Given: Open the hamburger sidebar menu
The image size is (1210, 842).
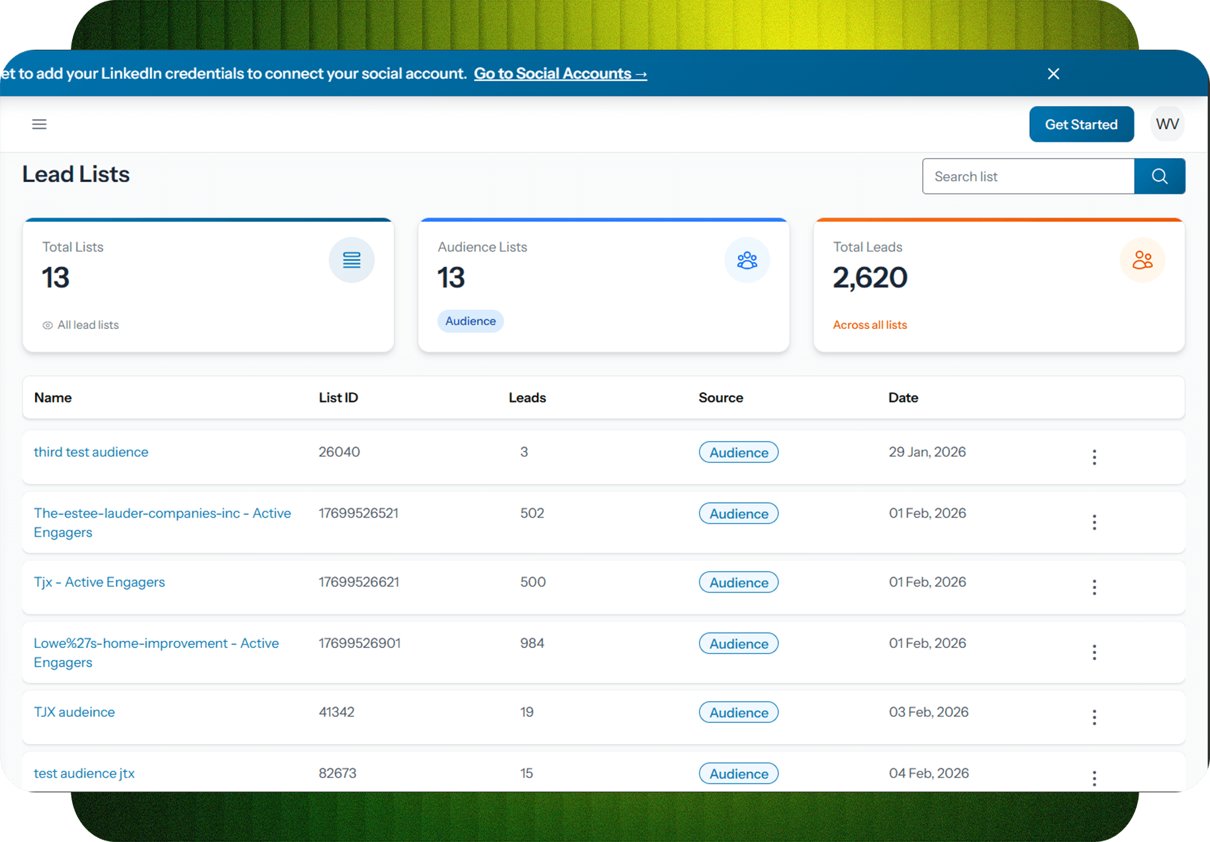Looking at the screenshot, I should (39, 124).
